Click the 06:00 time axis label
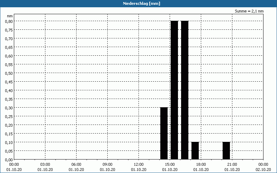Viewport: 277px width, 173px height. click(76, 165)
